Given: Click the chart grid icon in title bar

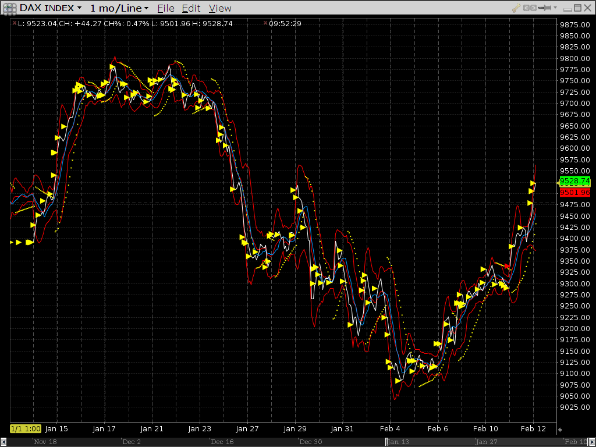Looking at the screenshot, I should tap(9, 8).
